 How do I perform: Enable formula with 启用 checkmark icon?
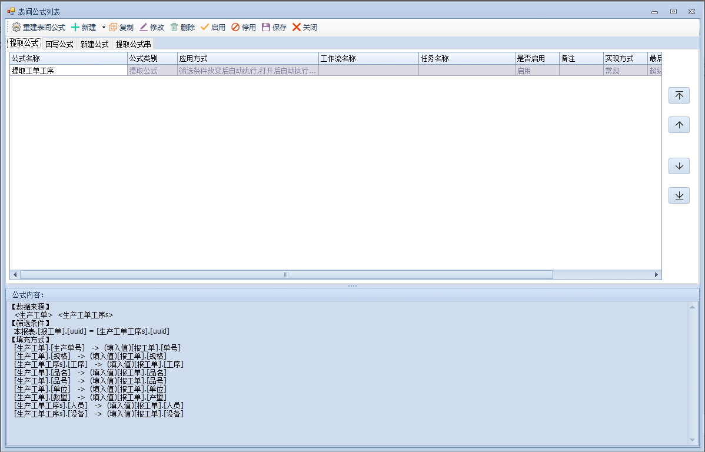click(205, 27)
